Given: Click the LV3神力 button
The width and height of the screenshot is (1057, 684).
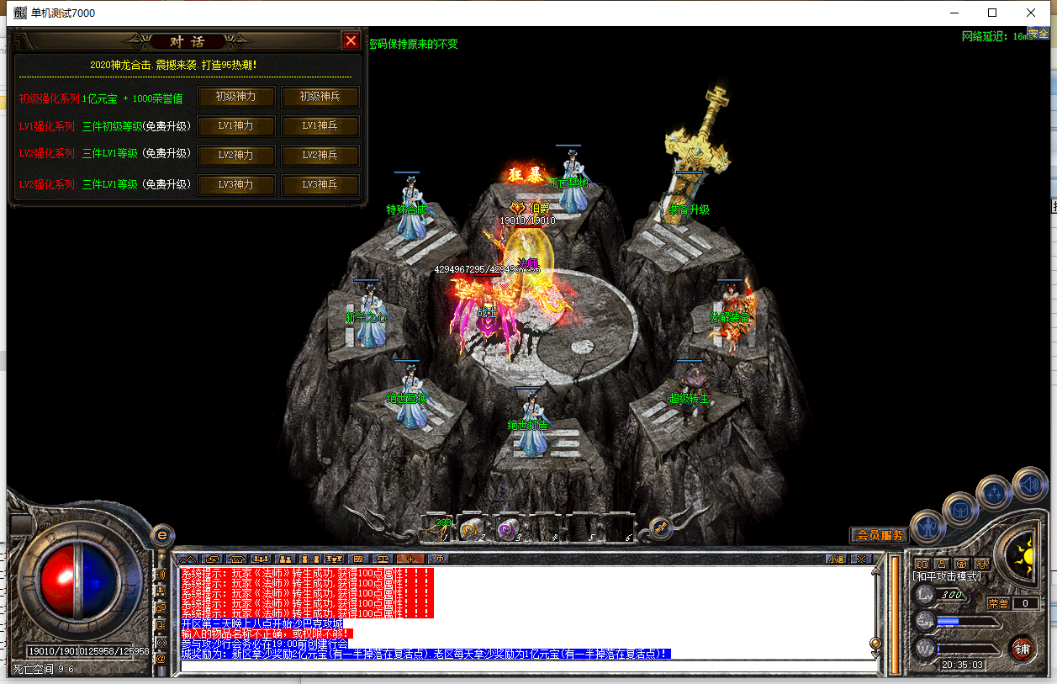Looking at the screenshot, I should tap(235, 184).
